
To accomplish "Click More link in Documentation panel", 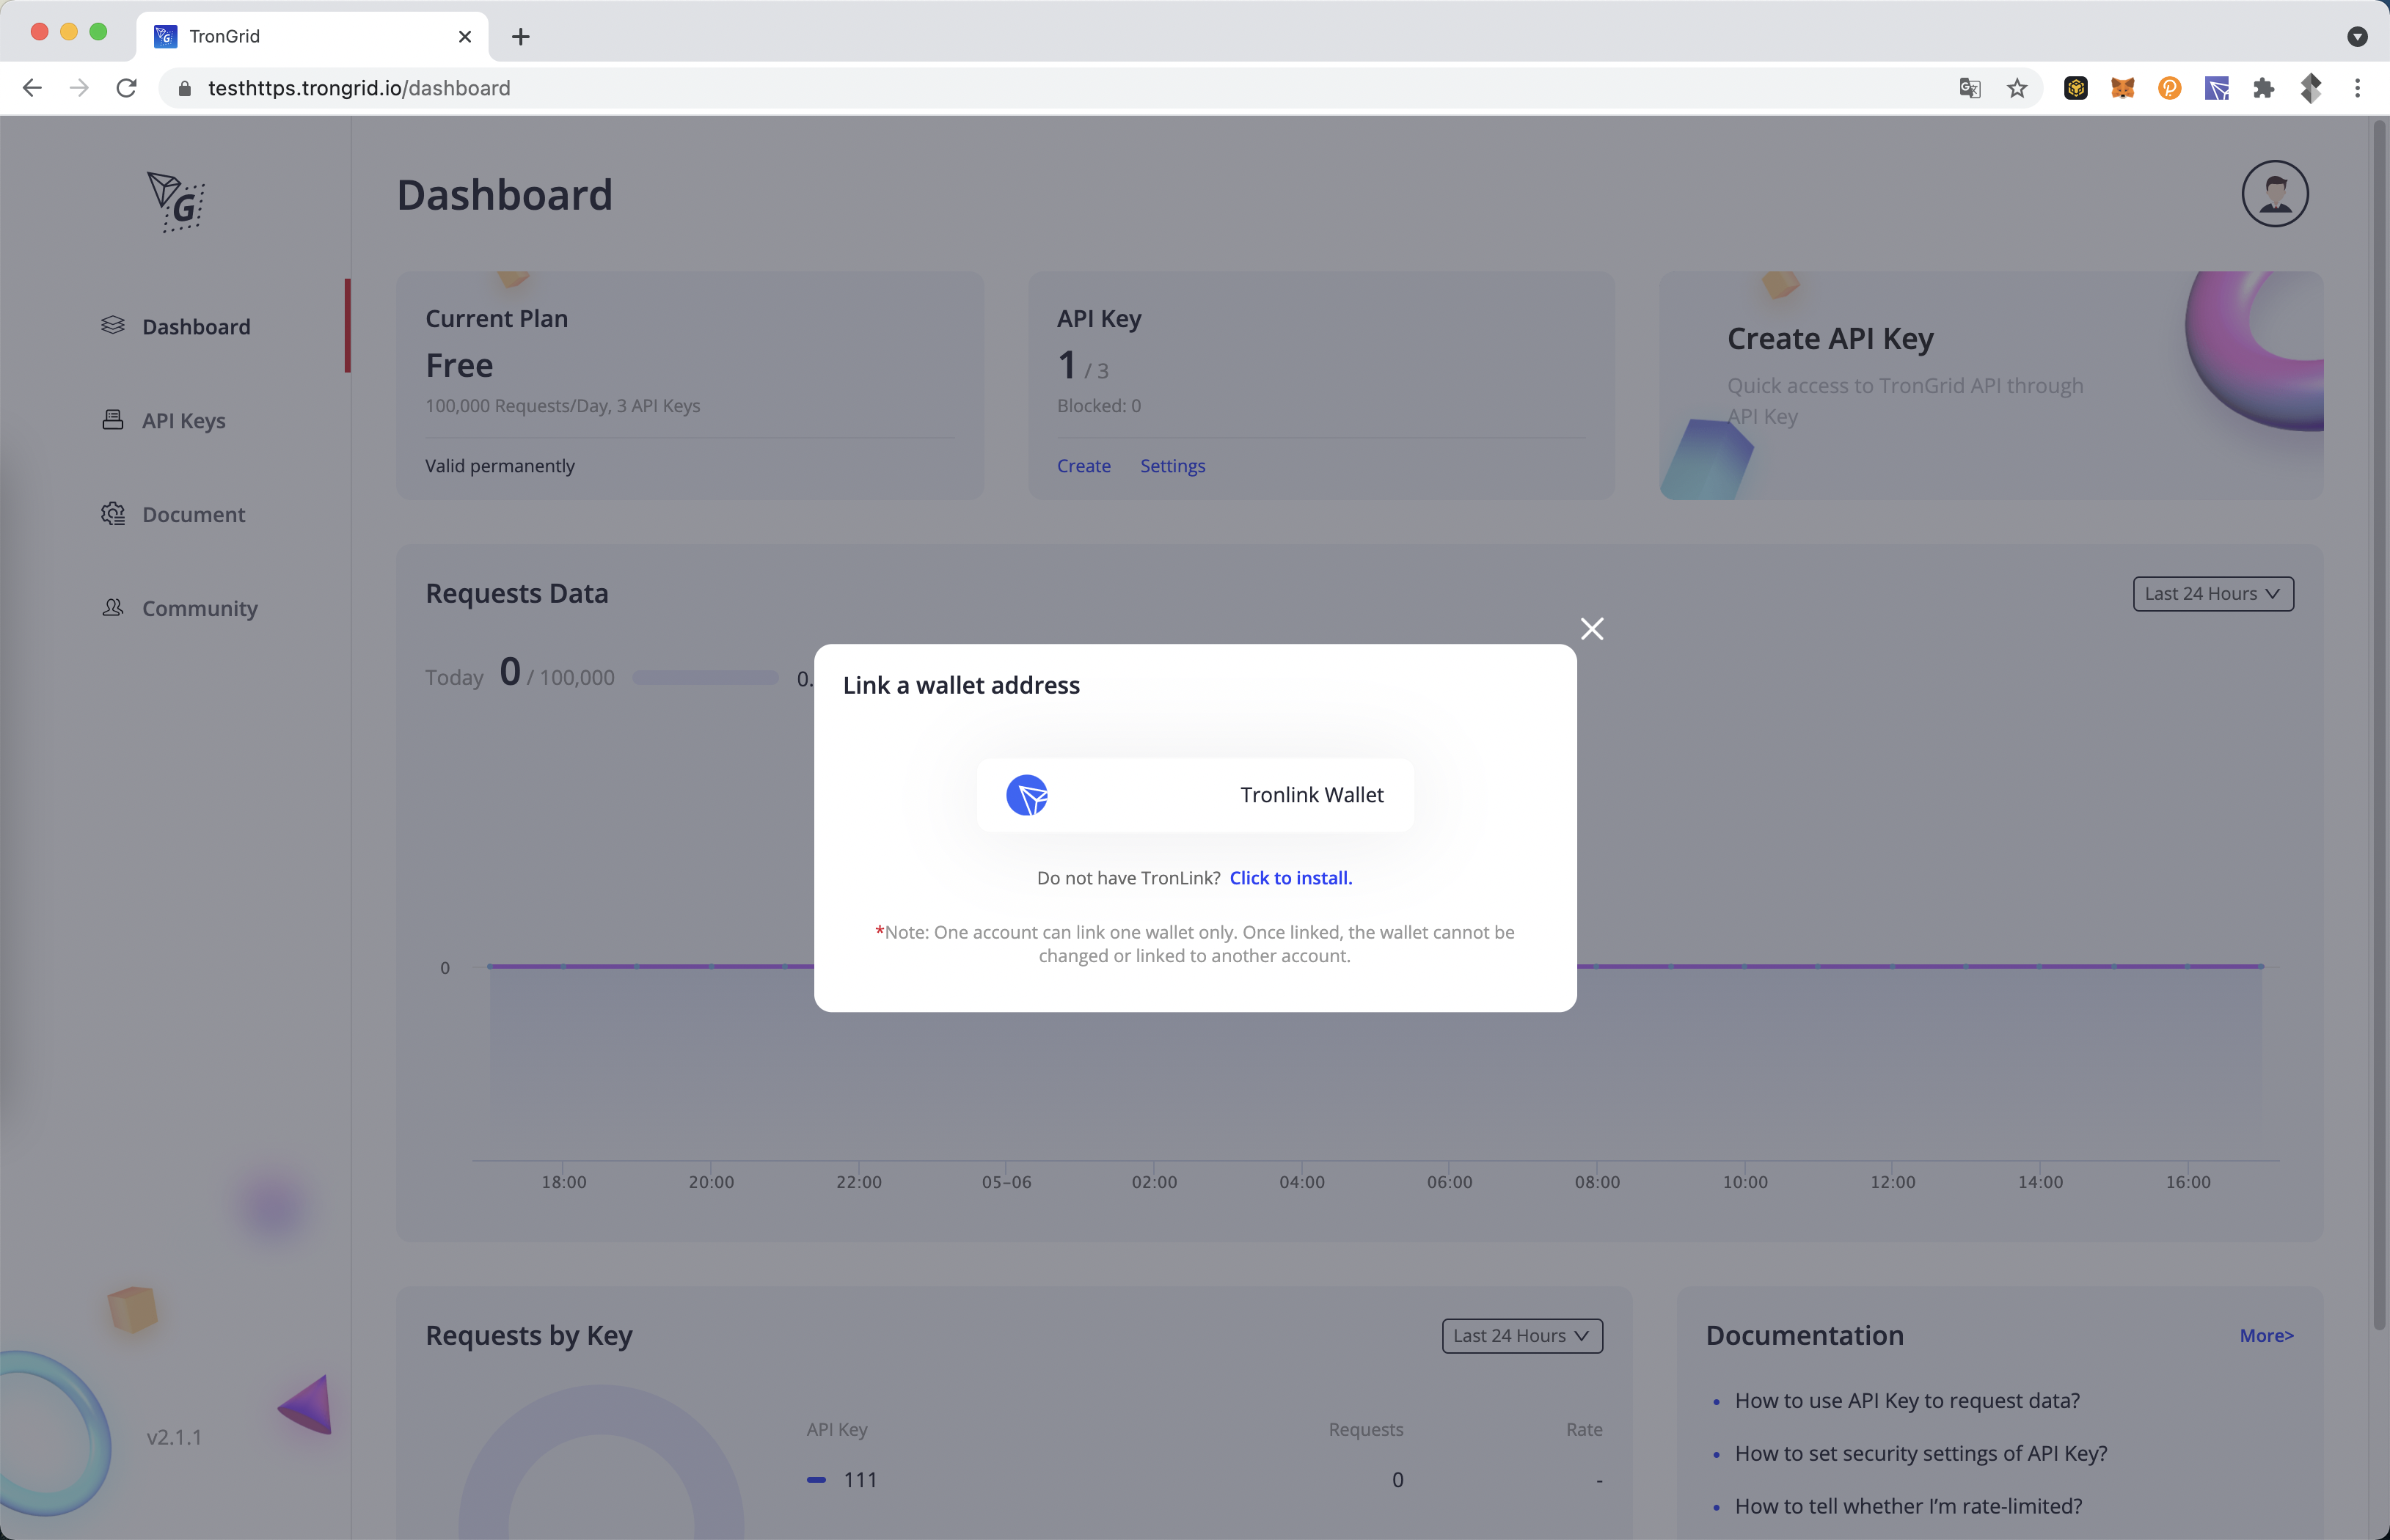I will [2266, 1335].
